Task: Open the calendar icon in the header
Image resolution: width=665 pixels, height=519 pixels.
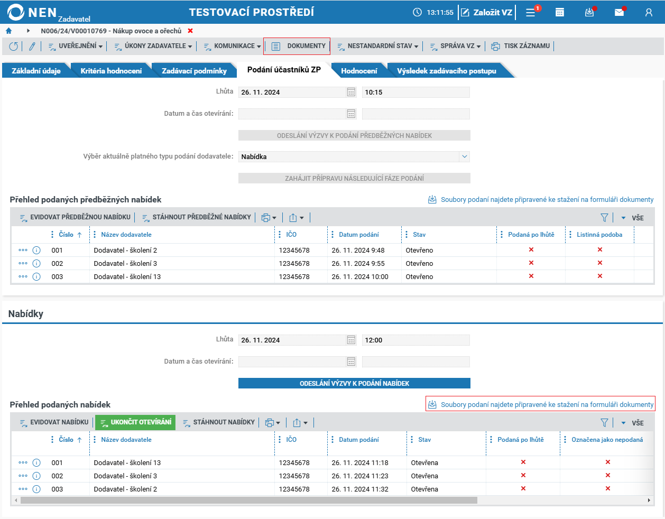Action: (560, 12)
